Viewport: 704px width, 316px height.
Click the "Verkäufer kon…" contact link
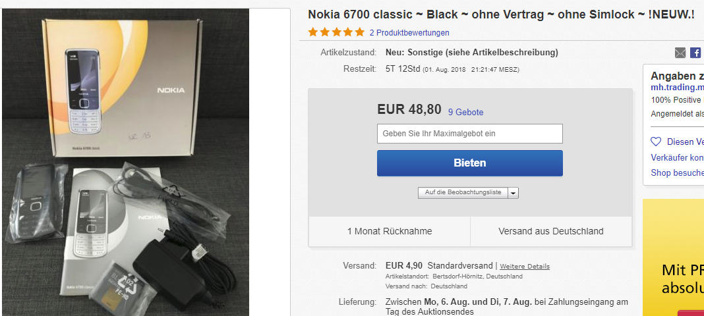677,158
